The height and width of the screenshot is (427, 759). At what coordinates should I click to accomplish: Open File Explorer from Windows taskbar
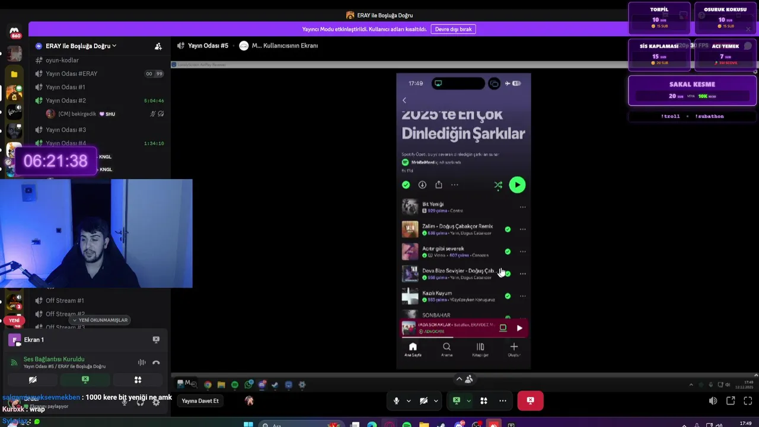(x=424, y=425)
